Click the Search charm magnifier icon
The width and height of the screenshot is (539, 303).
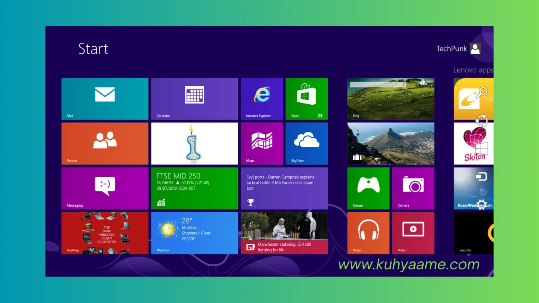click(x=482, y=92)
